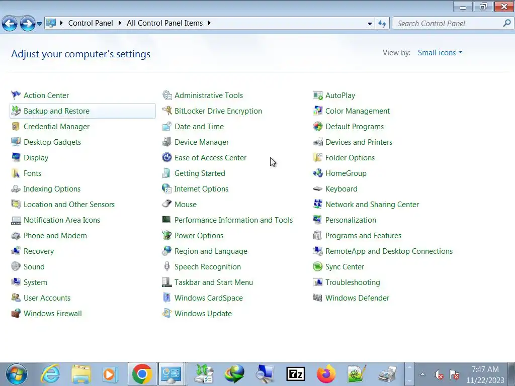Refresh the Control Panel view
This screenshot has width=515, height=386.
pyautogui.click(x=382, y=23)
